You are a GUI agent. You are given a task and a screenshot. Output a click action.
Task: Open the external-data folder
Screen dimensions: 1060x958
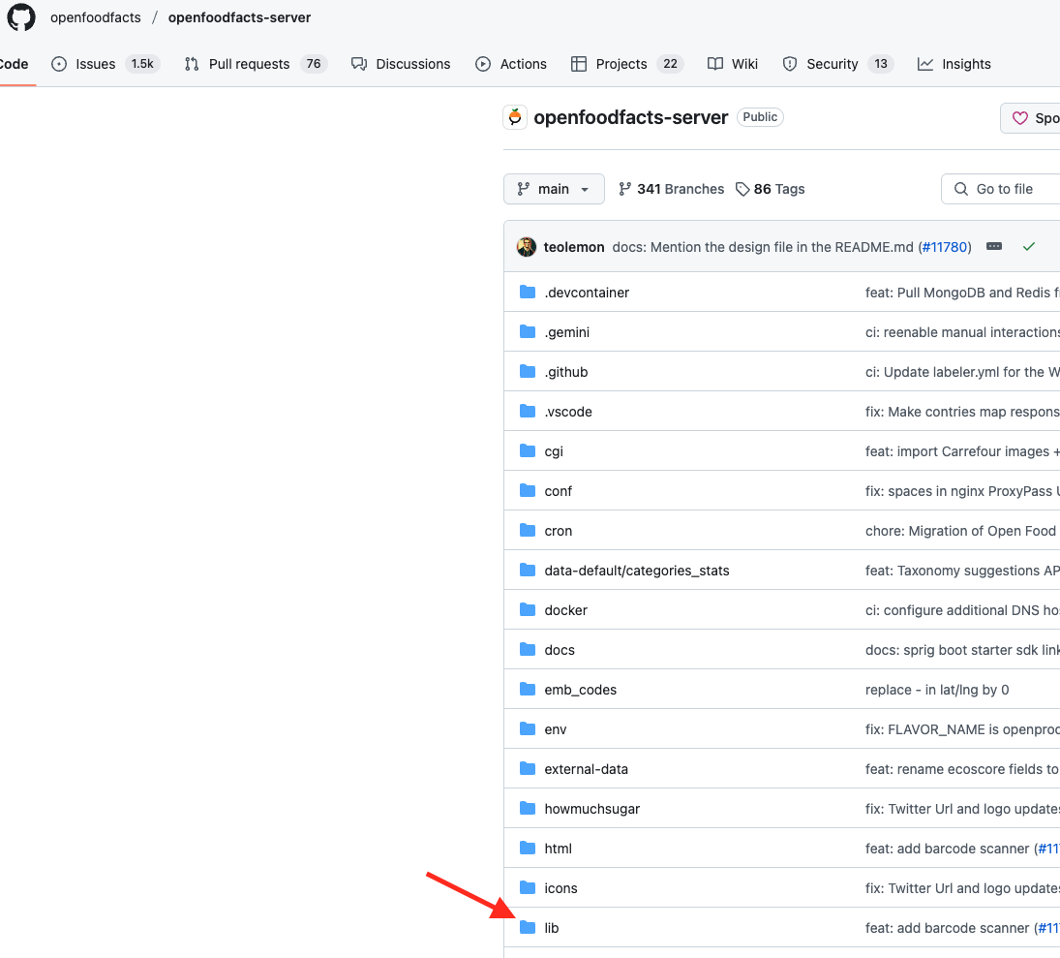(586, 769)
